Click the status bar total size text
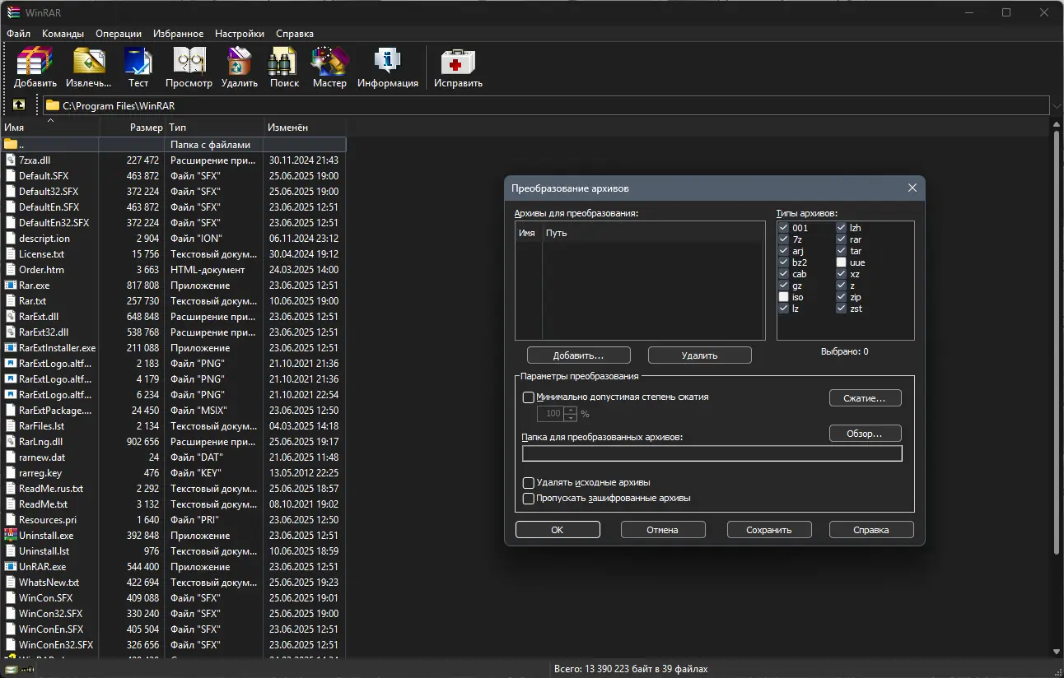The image size is (1064, 678). point(631,669)
